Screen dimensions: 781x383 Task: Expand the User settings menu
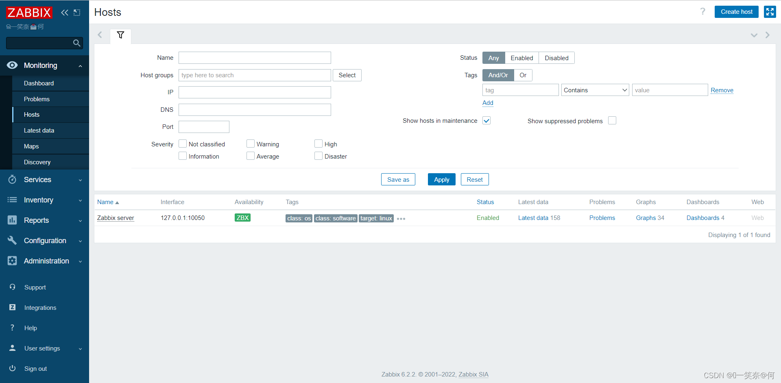(x=80, y=348)
